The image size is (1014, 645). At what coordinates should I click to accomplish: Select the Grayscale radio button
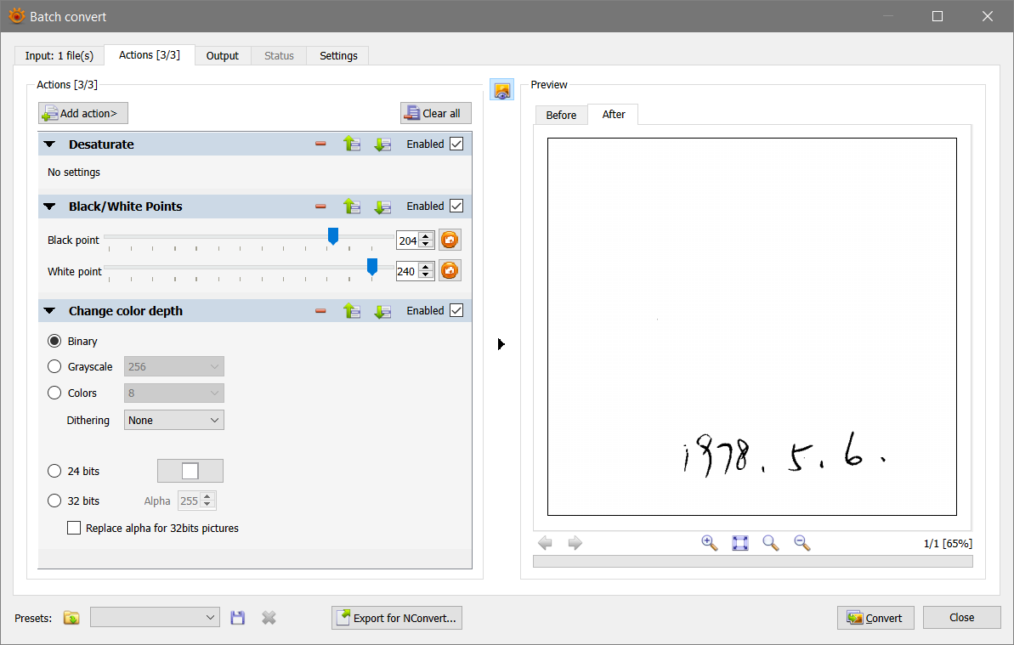click(54, 367)
